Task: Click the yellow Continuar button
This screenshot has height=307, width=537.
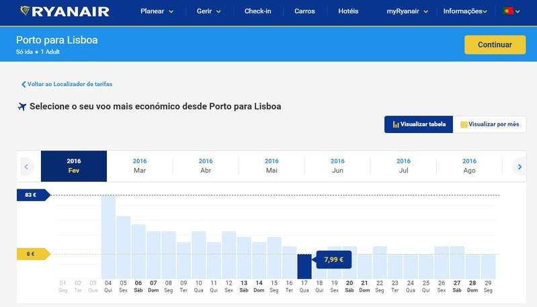Action: tap(495, 45)
